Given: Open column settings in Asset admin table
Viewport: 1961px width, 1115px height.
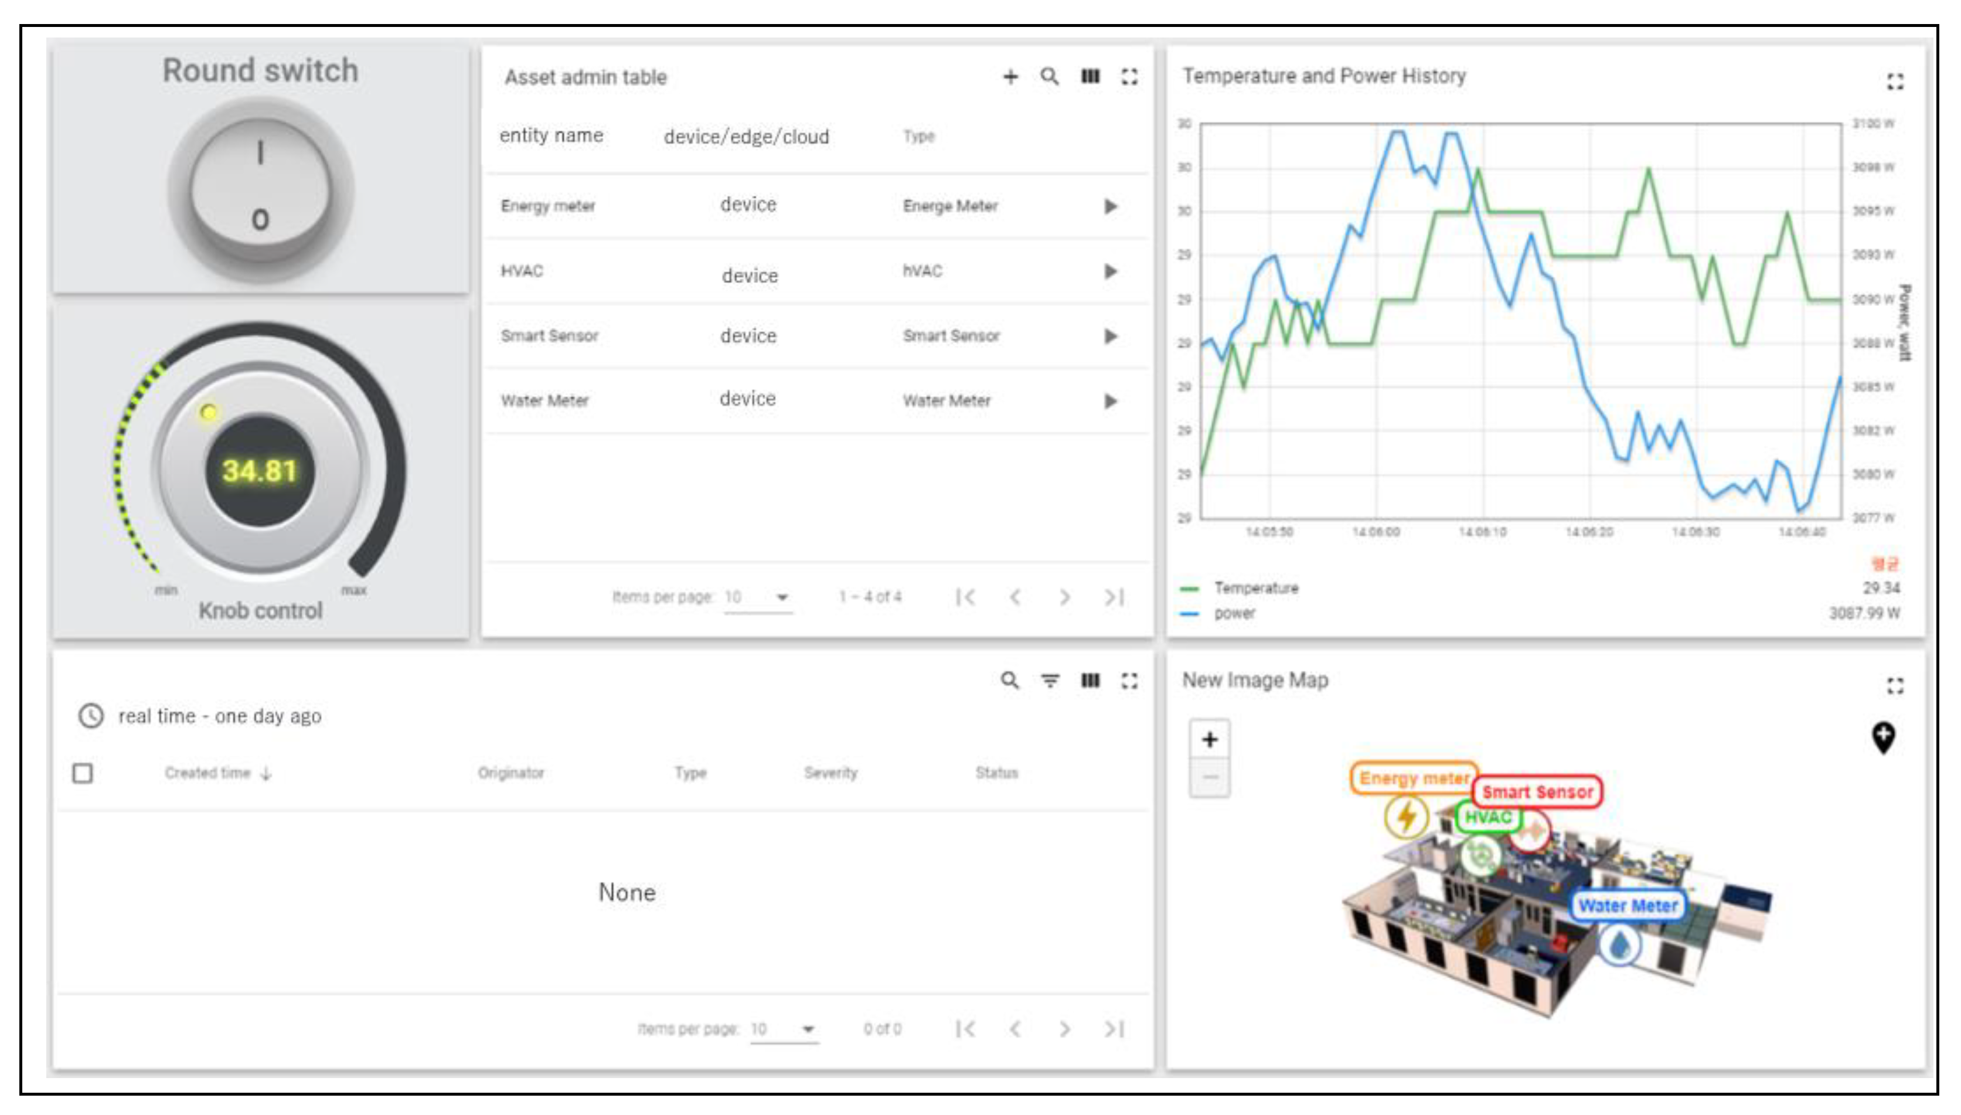Looking at the screenshot, I should pos(1090,77).
